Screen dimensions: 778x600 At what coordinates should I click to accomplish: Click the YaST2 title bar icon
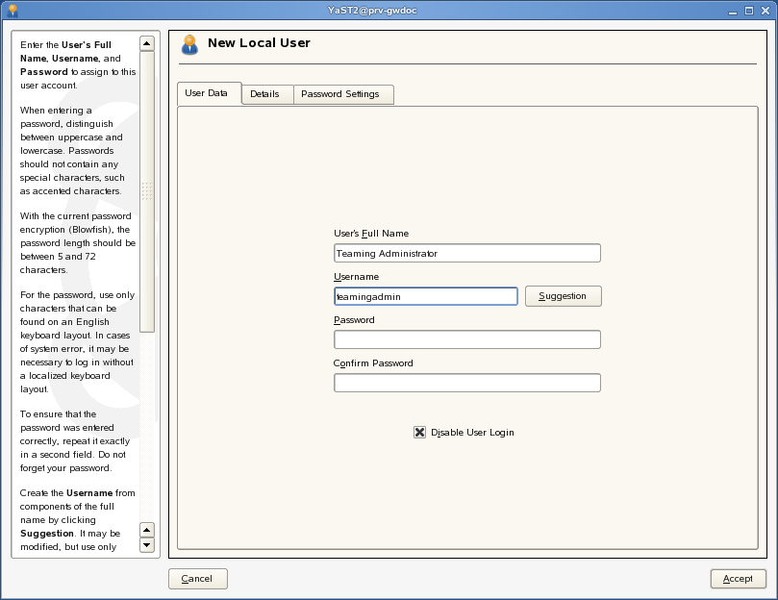coord(13,11)
